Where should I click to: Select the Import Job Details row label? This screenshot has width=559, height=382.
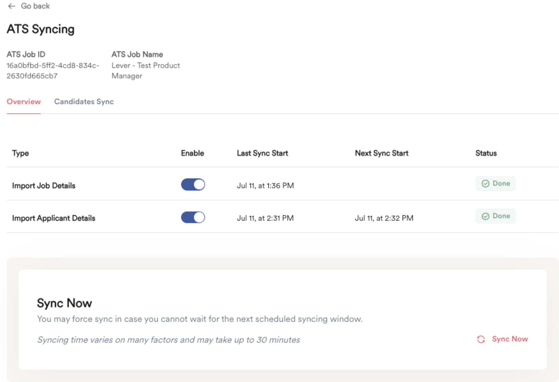pyautogui.click(x=44, y=185)
